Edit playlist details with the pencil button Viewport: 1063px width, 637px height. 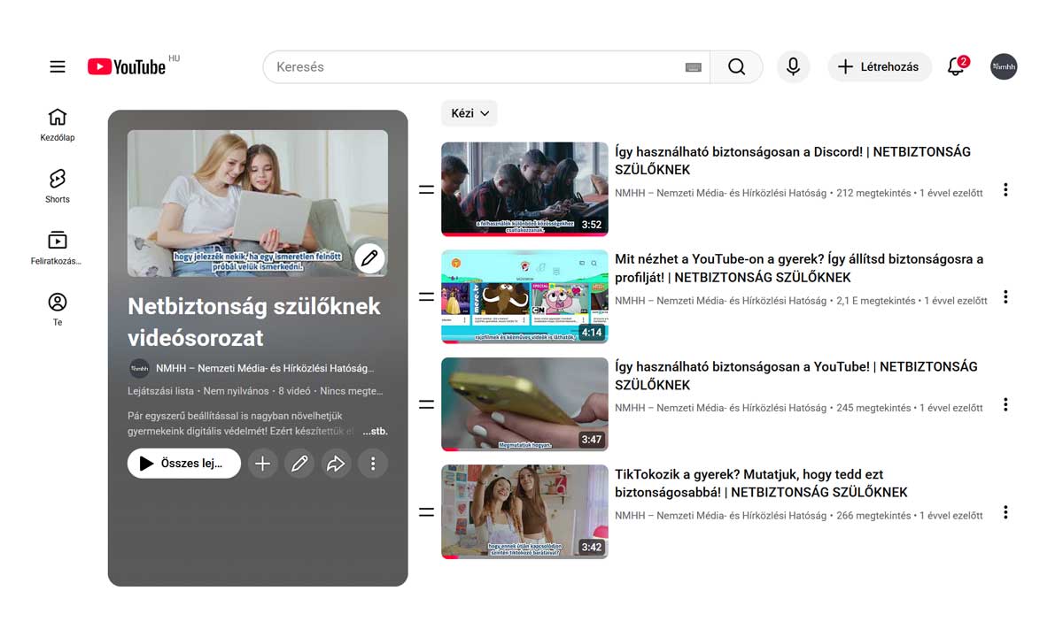tap(299, 464)
